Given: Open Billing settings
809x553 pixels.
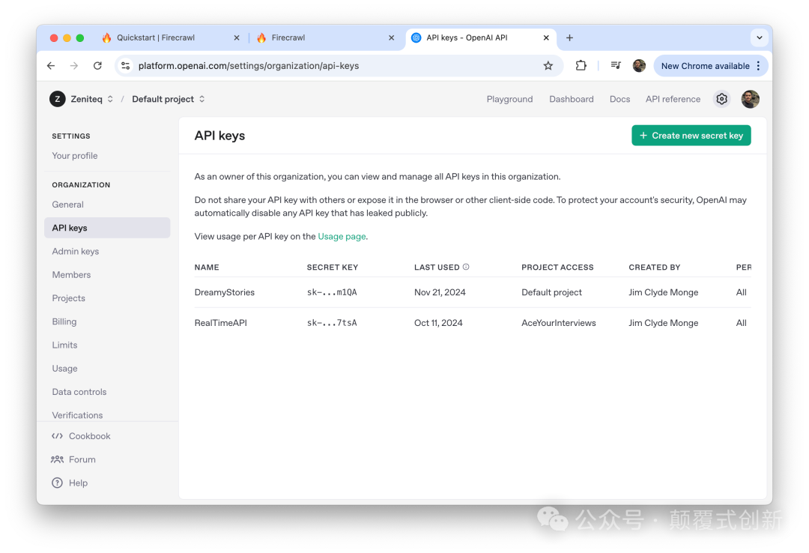Looking at the screenshot, I should point(64,321).
